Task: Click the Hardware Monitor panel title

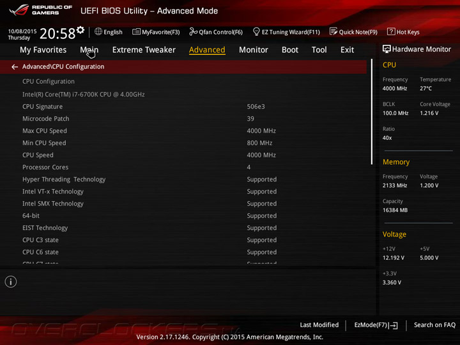Action: [x=421, y=49]
